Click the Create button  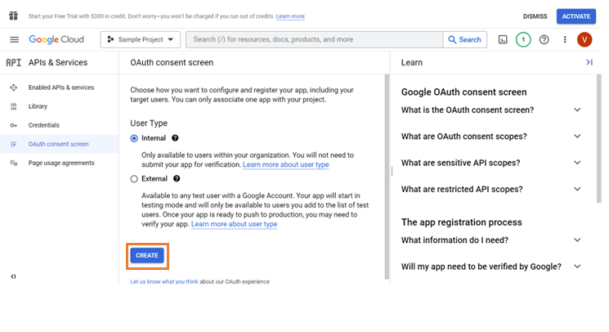point(147,256)
